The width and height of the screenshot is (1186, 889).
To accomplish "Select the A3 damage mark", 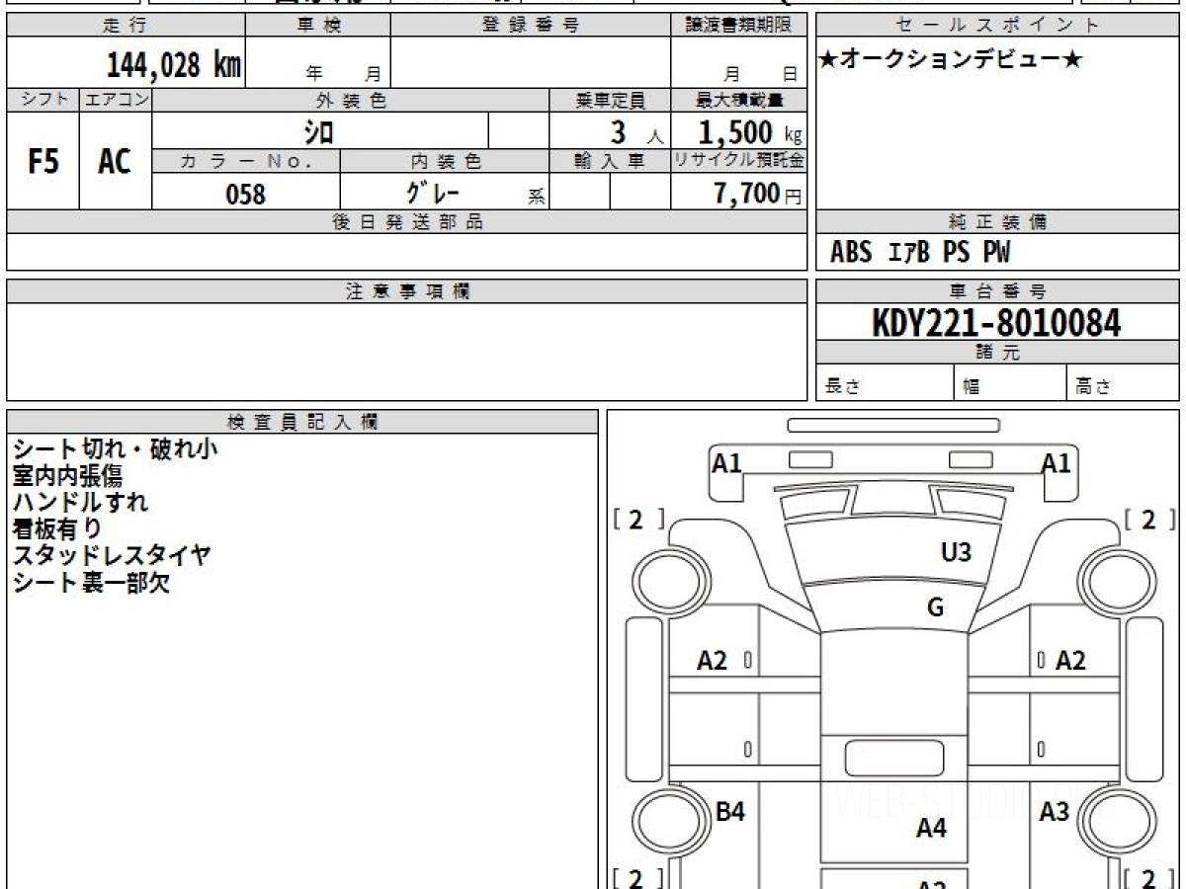I will (x=1055, y=812).
